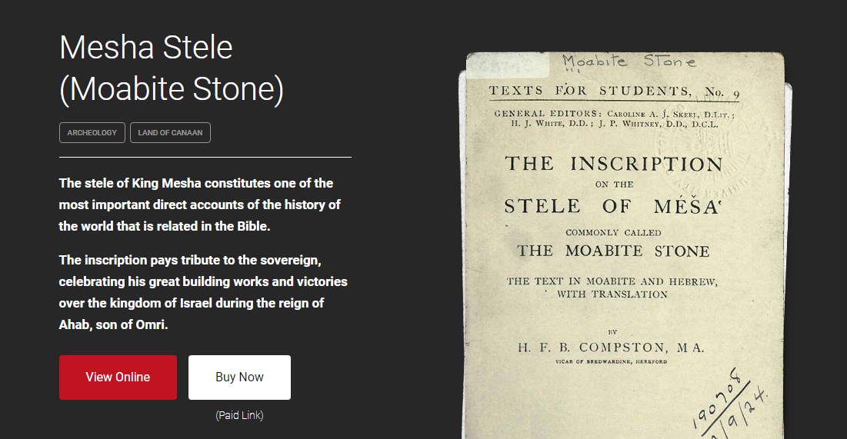Viewport: 847px width, 439px height.
Task: Click the horizontal divider below the tags
Action: click(x=205, y=157)
